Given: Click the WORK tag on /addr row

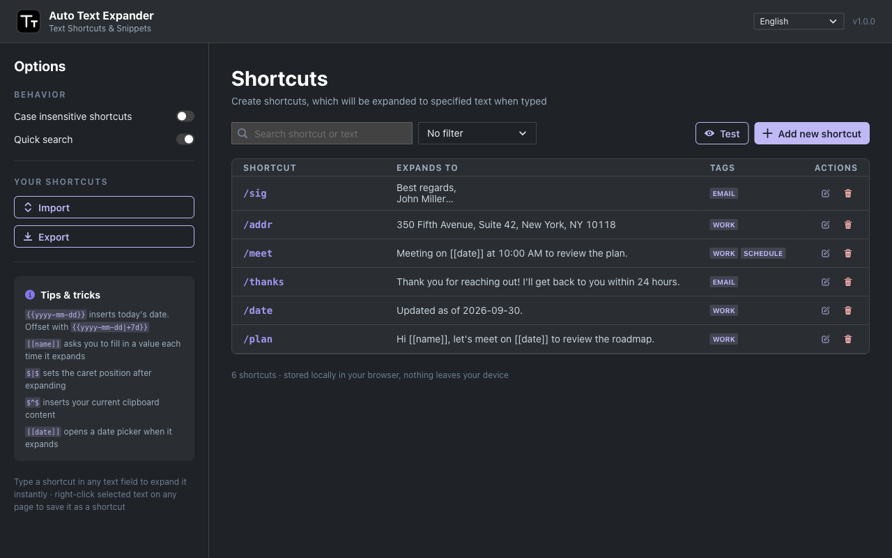Looking at the screenshot, I should (x=724, y=225).
